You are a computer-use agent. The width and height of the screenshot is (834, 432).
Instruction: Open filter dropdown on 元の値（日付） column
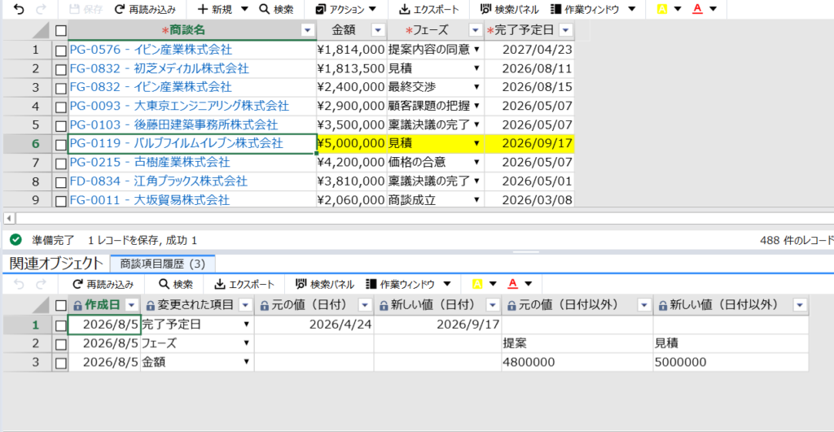tap(365, 305)
